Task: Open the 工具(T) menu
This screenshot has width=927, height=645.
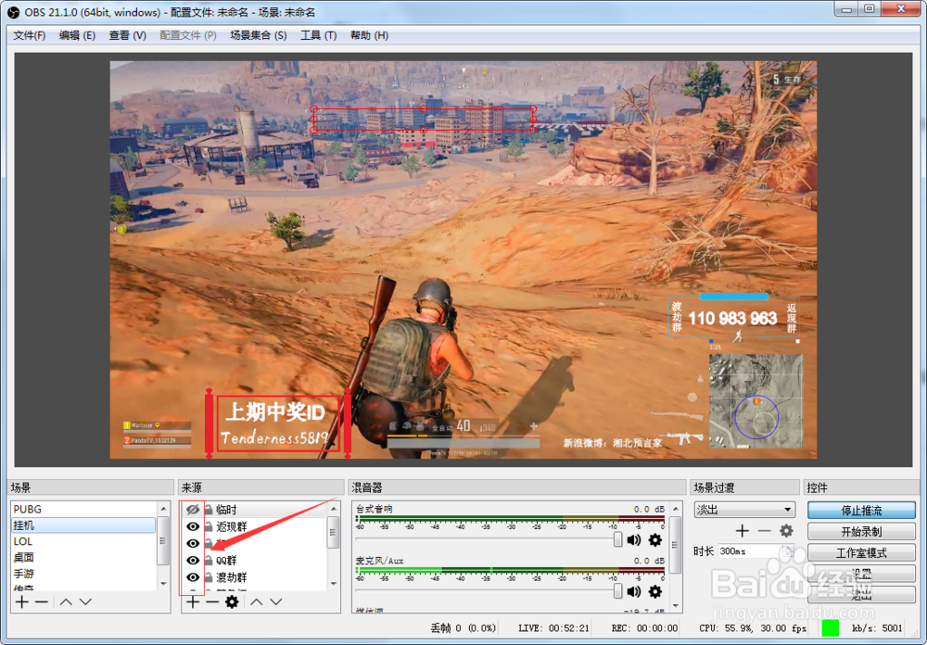Action: (319, 35)
